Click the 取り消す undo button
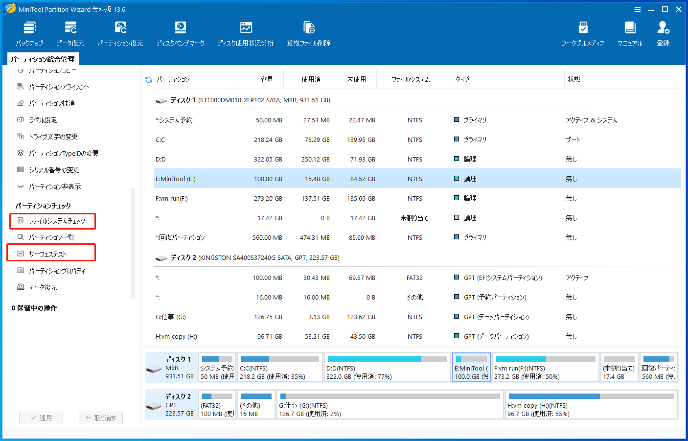688x441 pixels. [x=101, y=418]
